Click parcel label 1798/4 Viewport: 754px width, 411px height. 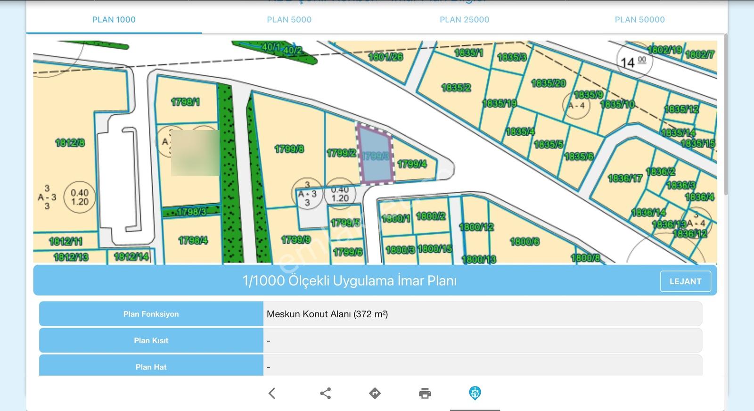[x=193, y=240]
